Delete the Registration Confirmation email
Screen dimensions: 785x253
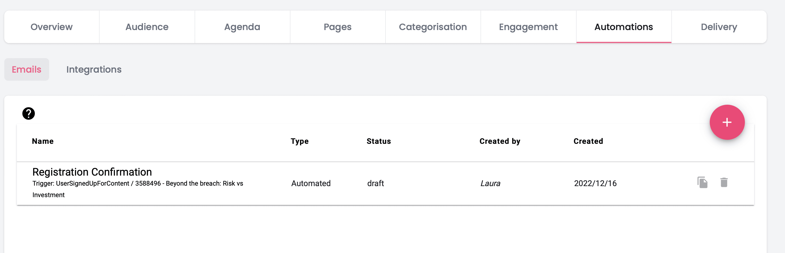coord(724,182)
